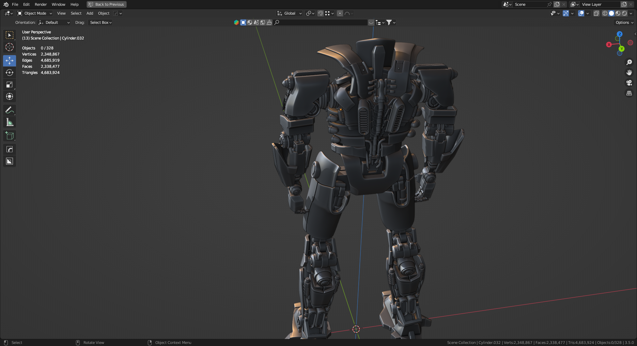
Task: Open the filter funnel dropdown
Action: click(391, 22)
